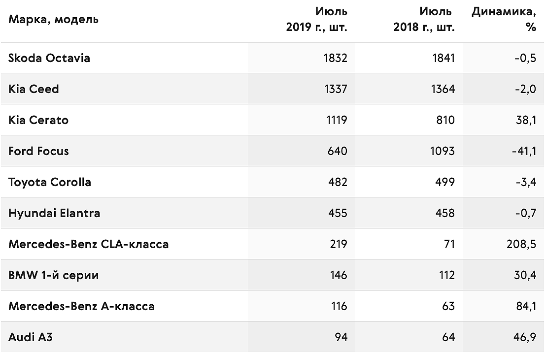Select the Skoda Octavia row label
This screenshot has height=353, width=546.
[x=49, y=58]
